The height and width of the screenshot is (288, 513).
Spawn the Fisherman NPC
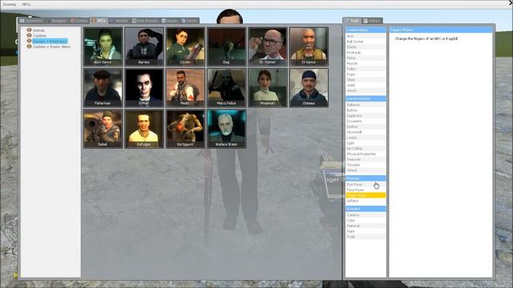click(x=103, y=87)
